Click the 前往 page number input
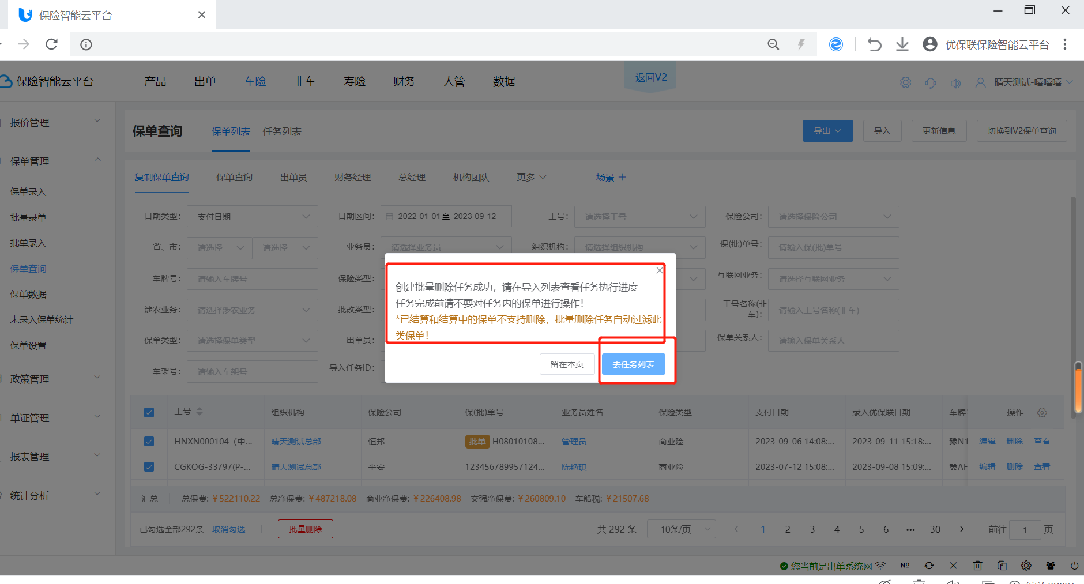 pyautogui.click(x=1025, y=529)
